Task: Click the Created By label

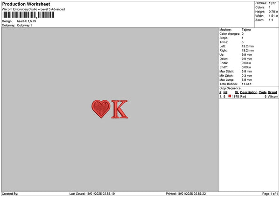Action: tap(10, 194)
